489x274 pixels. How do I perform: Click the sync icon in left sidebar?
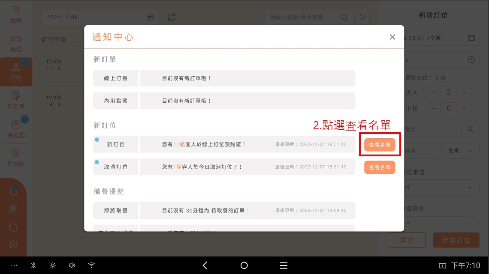click(13, 227)
